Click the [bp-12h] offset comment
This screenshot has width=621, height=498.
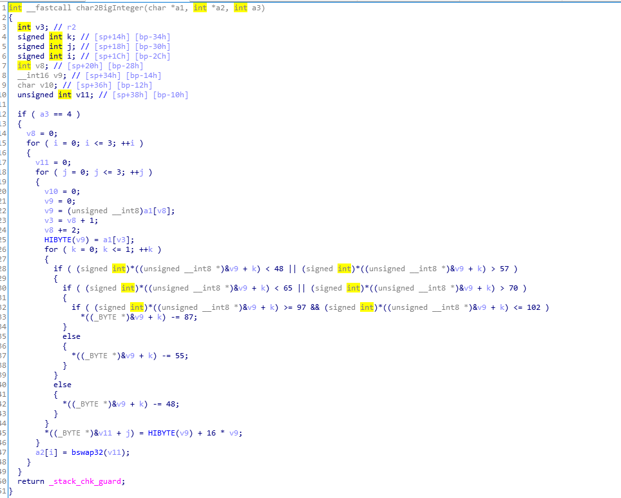(135, 85)
